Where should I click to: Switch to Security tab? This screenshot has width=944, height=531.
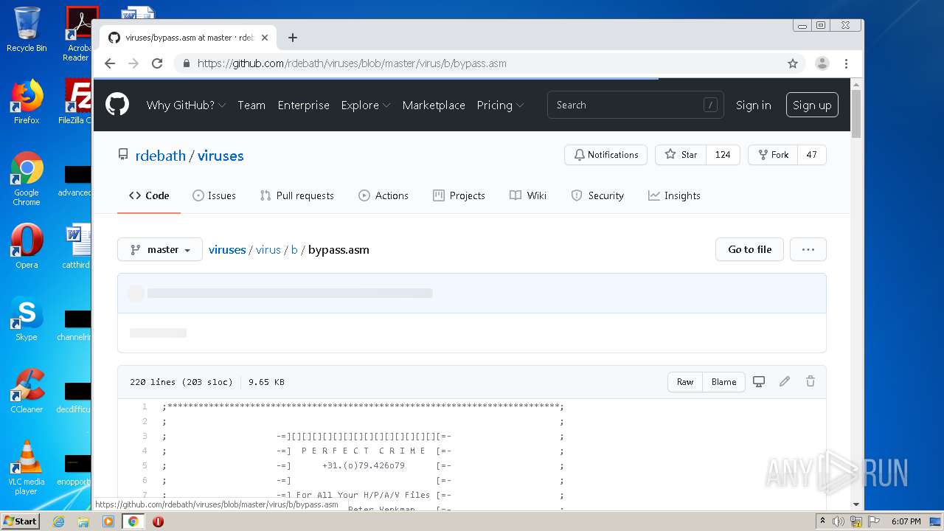click(x=597, y=195)
